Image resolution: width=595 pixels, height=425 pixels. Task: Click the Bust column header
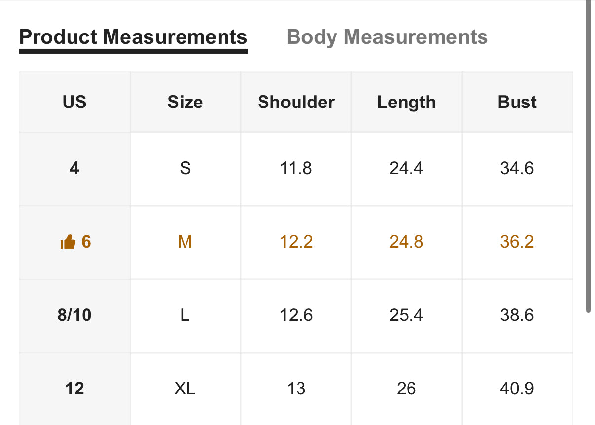click(517, 102)
